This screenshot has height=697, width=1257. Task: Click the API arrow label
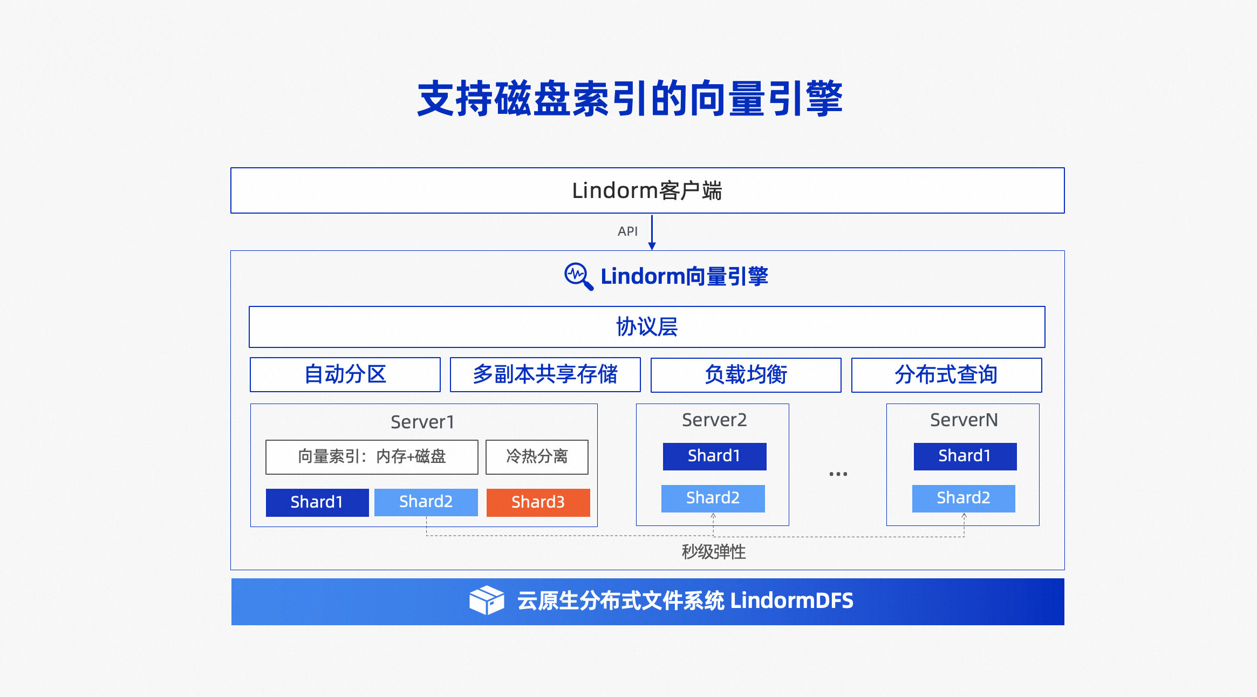[627, 231]
